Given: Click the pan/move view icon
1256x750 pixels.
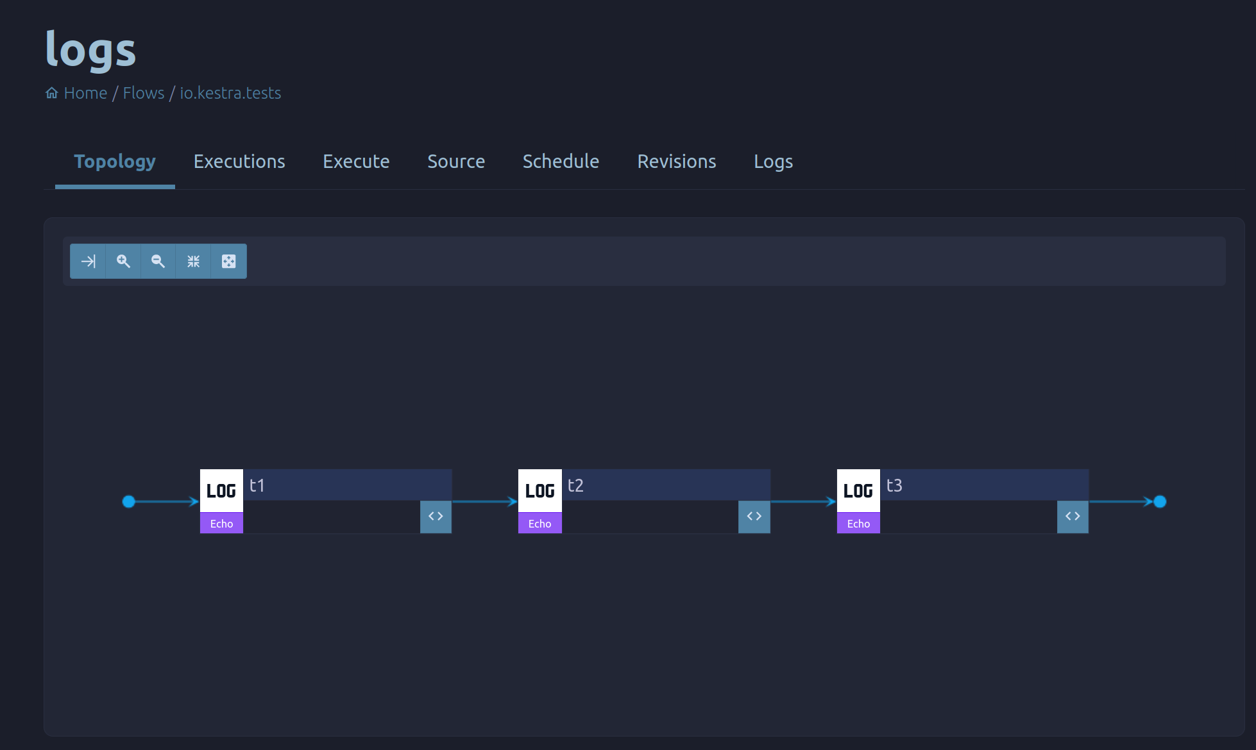Looking at the screenshot, I should (x=229, y=261).
